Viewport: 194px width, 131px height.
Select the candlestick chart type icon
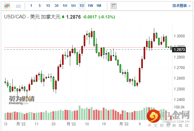point(7,6)
